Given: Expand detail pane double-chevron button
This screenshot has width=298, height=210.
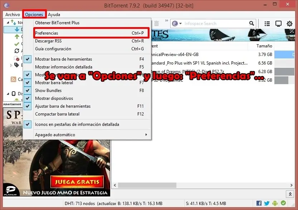Looking at the screenshot, I should coord(290,194).
